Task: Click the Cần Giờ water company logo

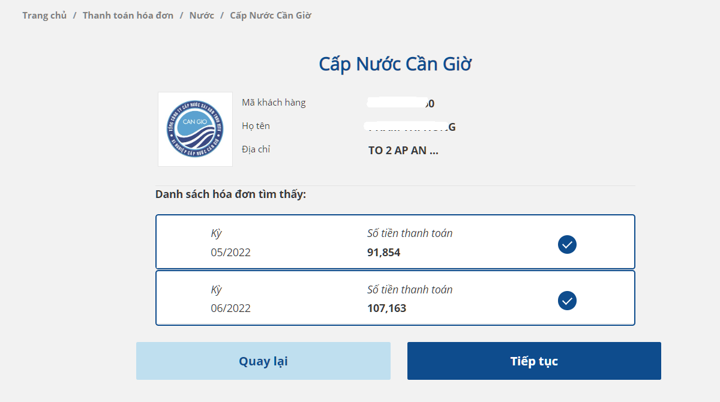Action: (x=195, y=129)
